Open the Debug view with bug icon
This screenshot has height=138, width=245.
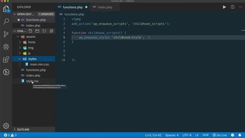coord(6,47)
